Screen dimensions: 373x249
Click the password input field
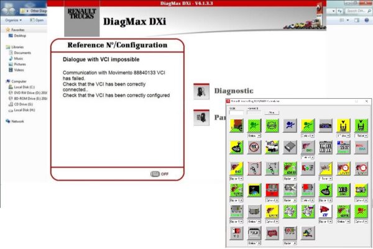254,112
